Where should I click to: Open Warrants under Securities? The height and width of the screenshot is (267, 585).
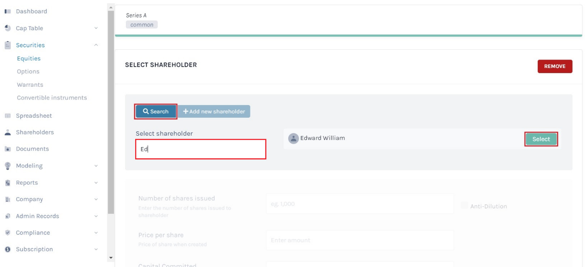(x=30, y=85)
